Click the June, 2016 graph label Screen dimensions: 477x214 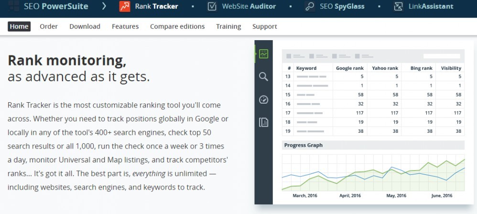[442, 195]
